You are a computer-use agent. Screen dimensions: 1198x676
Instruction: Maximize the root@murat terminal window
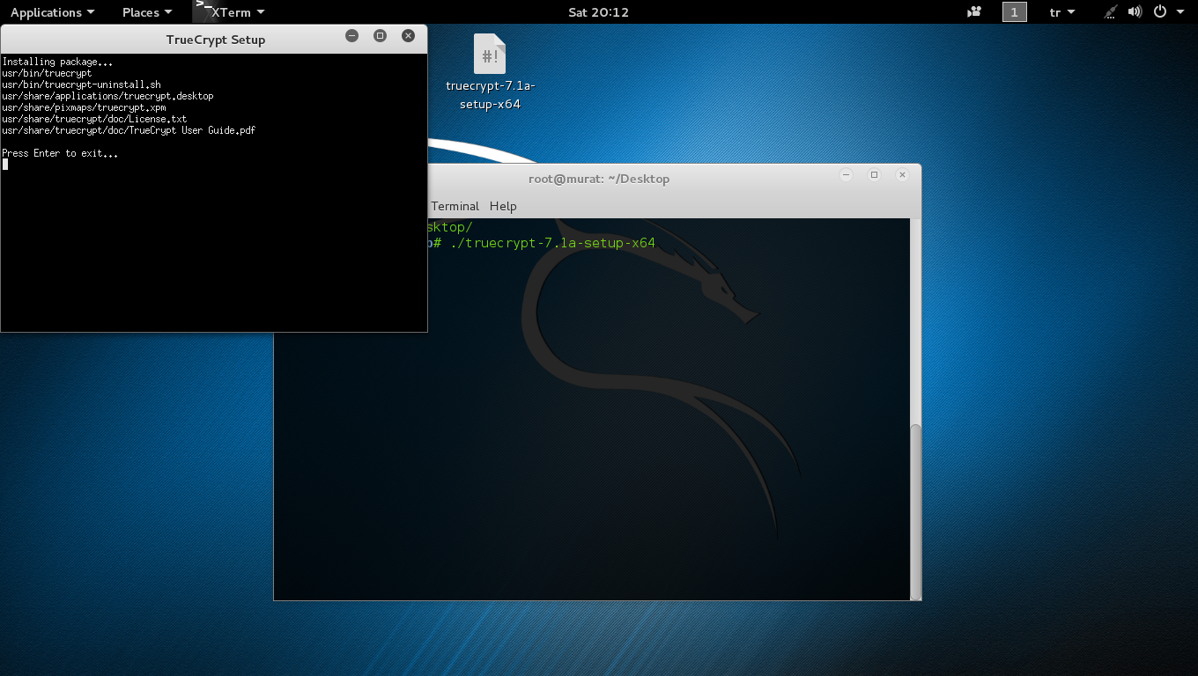pyautogui.click(x=874, y=175)
